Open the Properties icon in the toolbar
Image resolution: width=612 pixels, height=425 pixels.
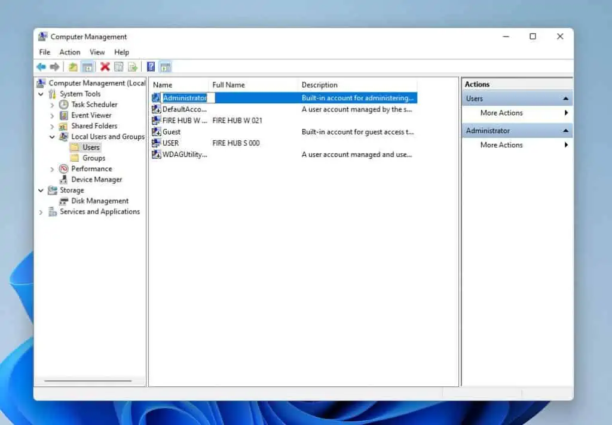pos(118,66)
